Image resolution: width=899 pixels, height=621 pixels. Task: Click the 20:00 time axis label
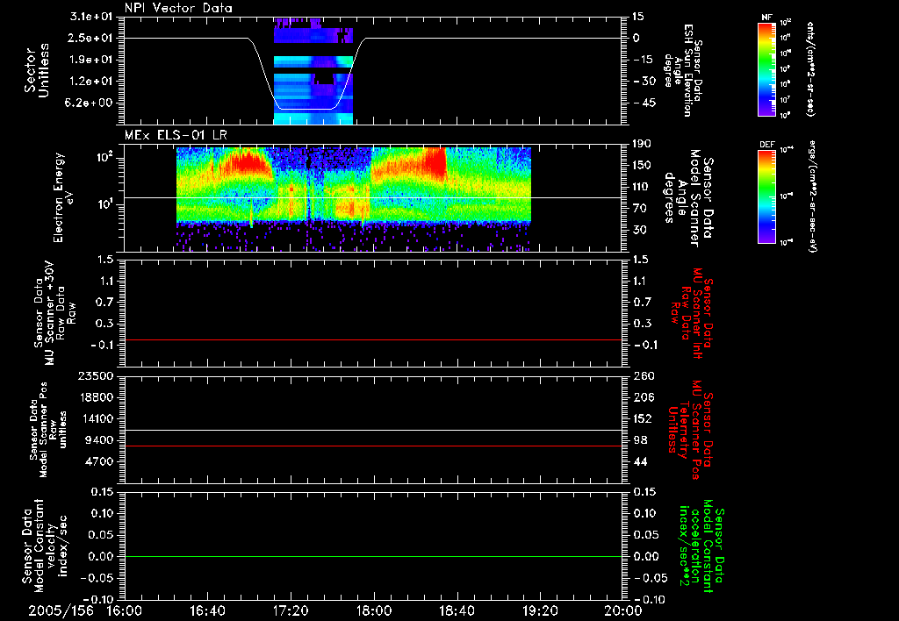point(623,610)
